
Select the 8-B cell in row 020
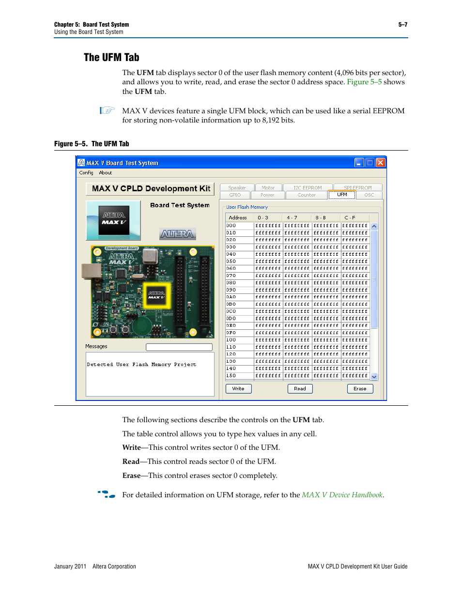pyautogui.click(x=326, y=240)
